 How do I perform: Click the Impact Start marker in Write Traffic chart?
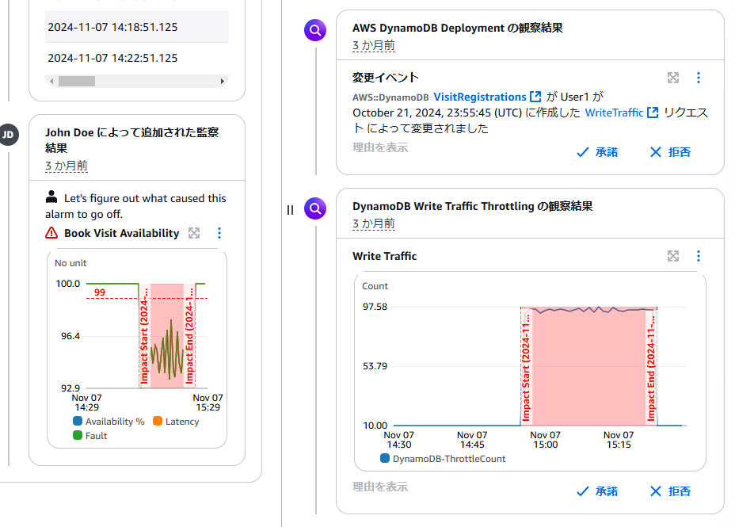526,367
